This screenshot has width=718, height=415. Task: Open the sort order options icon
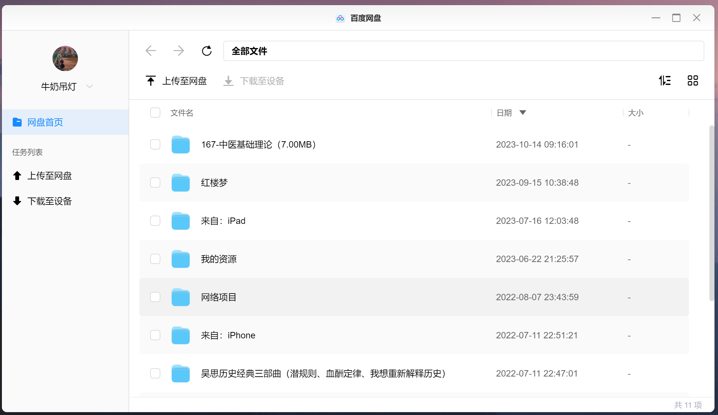coord(665,80)
